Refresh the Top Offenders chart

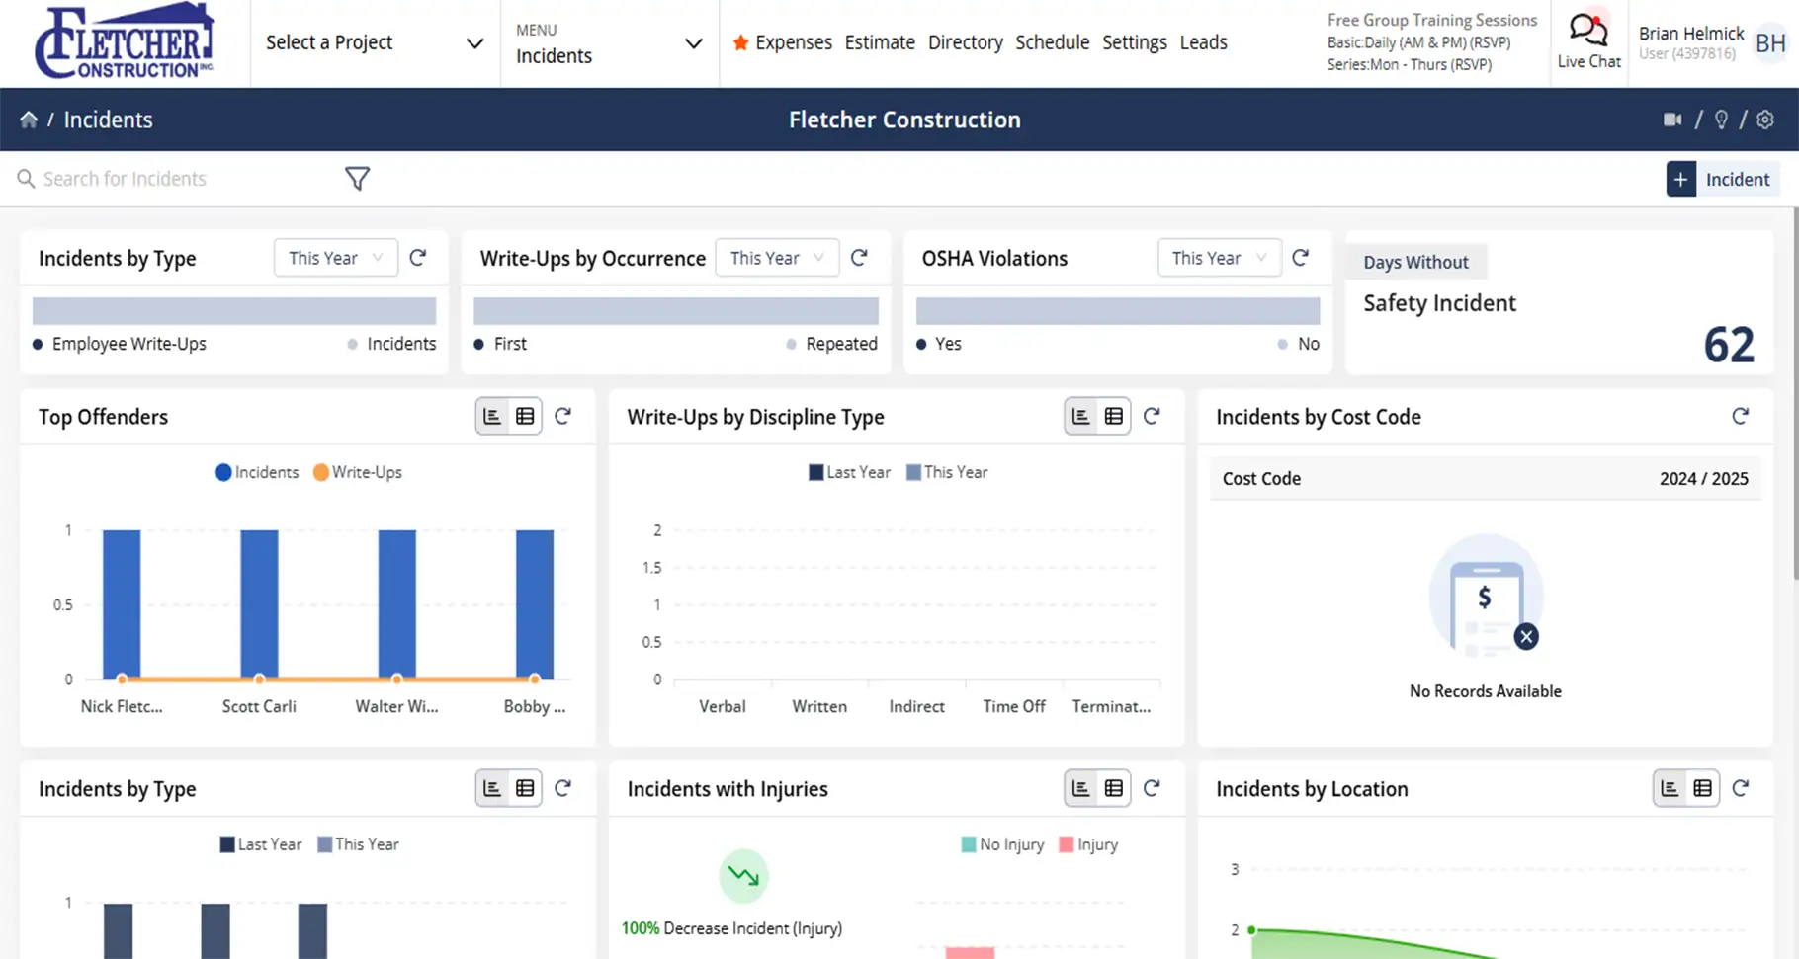(x=563, y=416)
